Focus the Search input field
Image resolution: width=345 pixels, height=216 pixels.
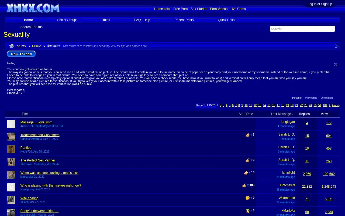click(302, 29)
